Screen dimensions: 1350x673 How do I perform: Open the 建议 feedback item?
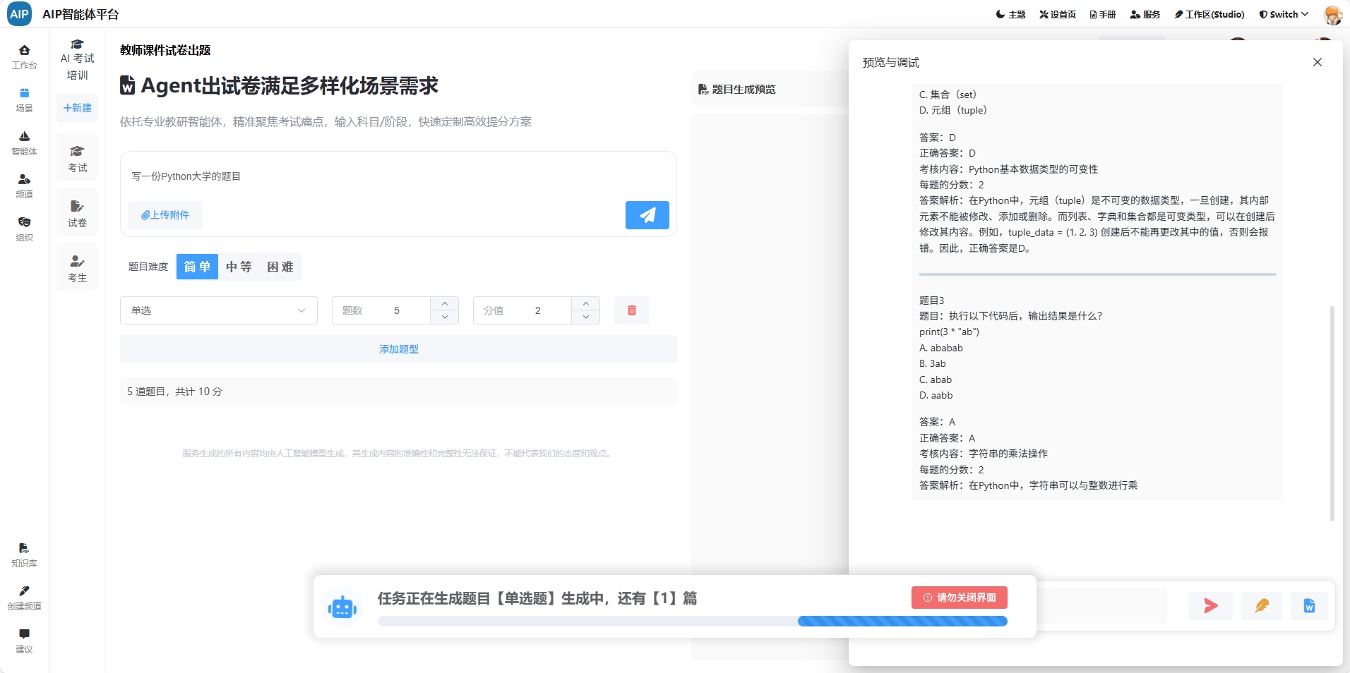[x=25, y=641]
